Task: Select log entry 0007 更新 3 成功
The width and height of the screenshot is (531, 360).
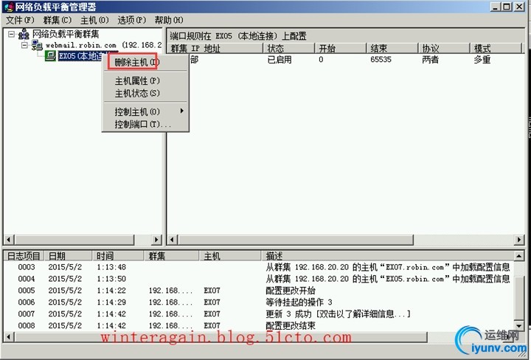Action: [x=259, y=314]
